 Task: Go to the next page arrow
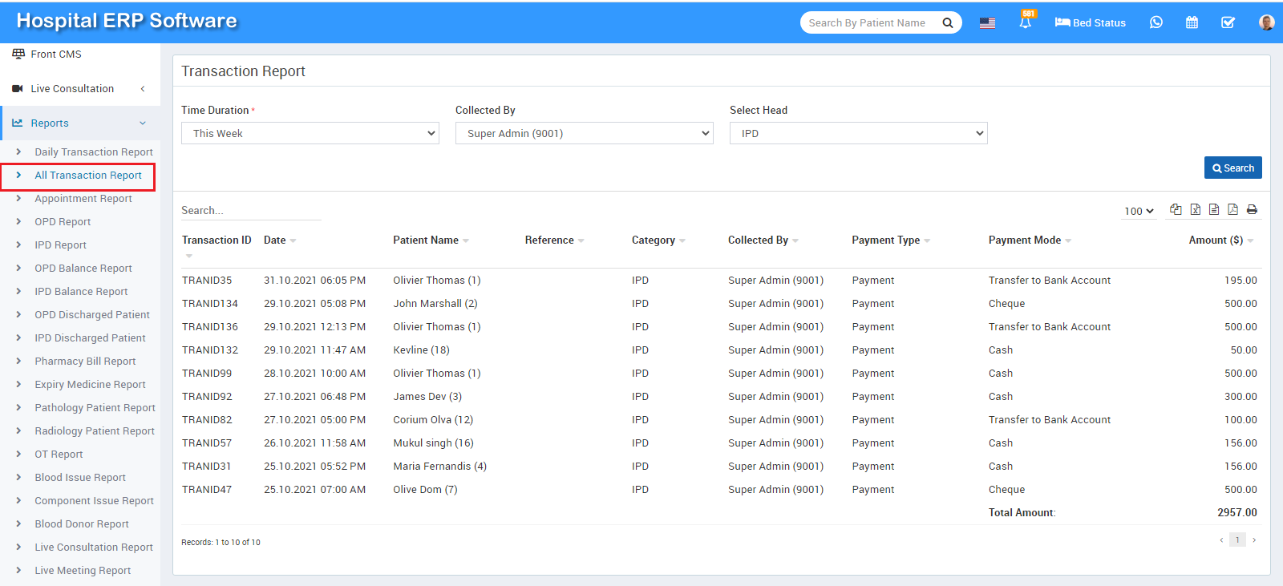click(1254, 540)
